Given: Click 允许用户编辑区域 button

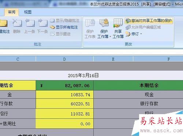Looking at the screenshot, I should 143,27.
